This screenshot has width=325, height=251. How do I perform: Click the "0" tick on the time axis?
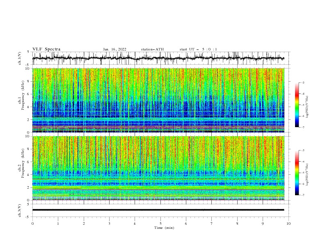(32, 224)
